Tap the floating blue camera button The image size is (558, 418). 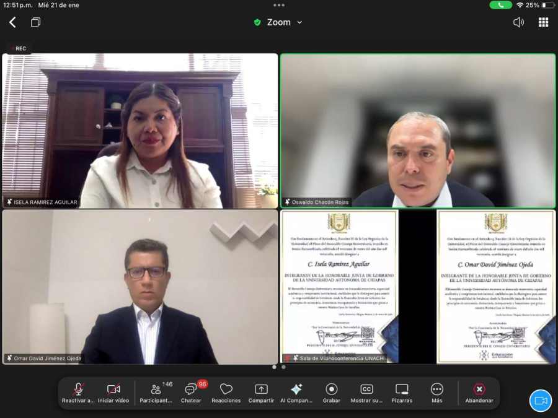pos(541,401)
